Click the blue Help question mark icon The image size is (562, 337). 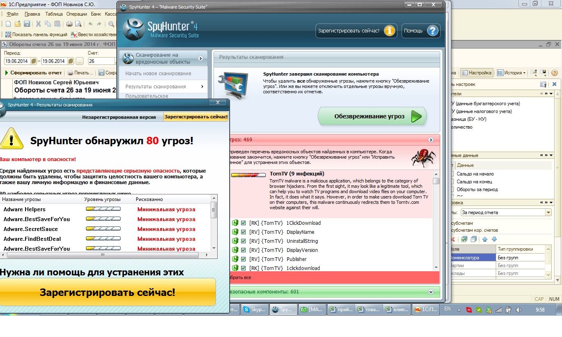[432, 31]
